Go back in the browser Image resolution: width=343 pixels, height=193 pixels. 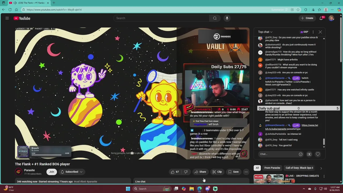[x=3, y=10]
